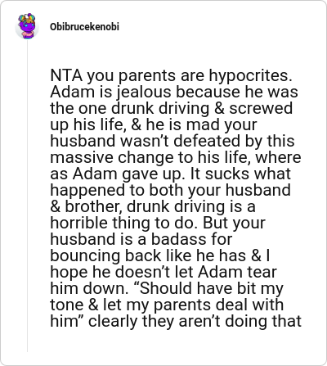Image resolution: width=327 pixels, height=366 pixels.
Task: Click the line "horrible thing to do. But your"
Action: pyautogui.click(x=158, y=223)
